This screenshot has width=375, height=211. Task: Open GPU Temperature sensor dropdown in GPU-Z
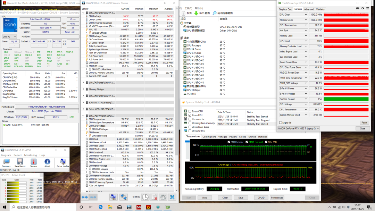coord(306,25)
